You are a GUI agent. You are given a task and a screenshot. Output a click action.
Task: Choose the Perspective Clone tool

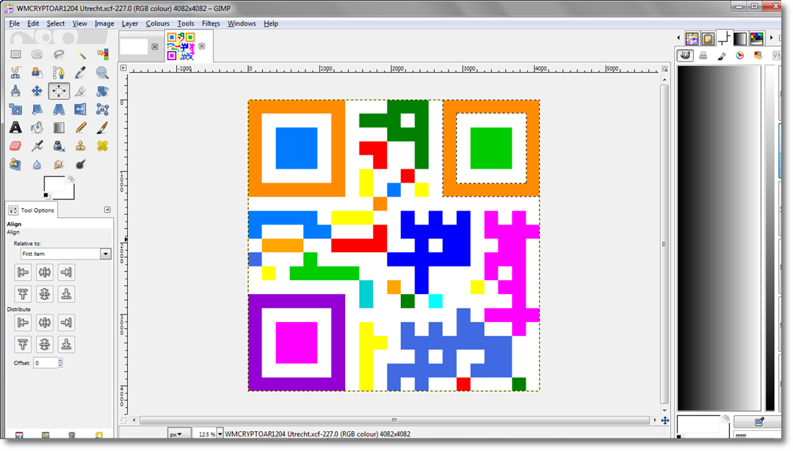click(x=15, y=164)
